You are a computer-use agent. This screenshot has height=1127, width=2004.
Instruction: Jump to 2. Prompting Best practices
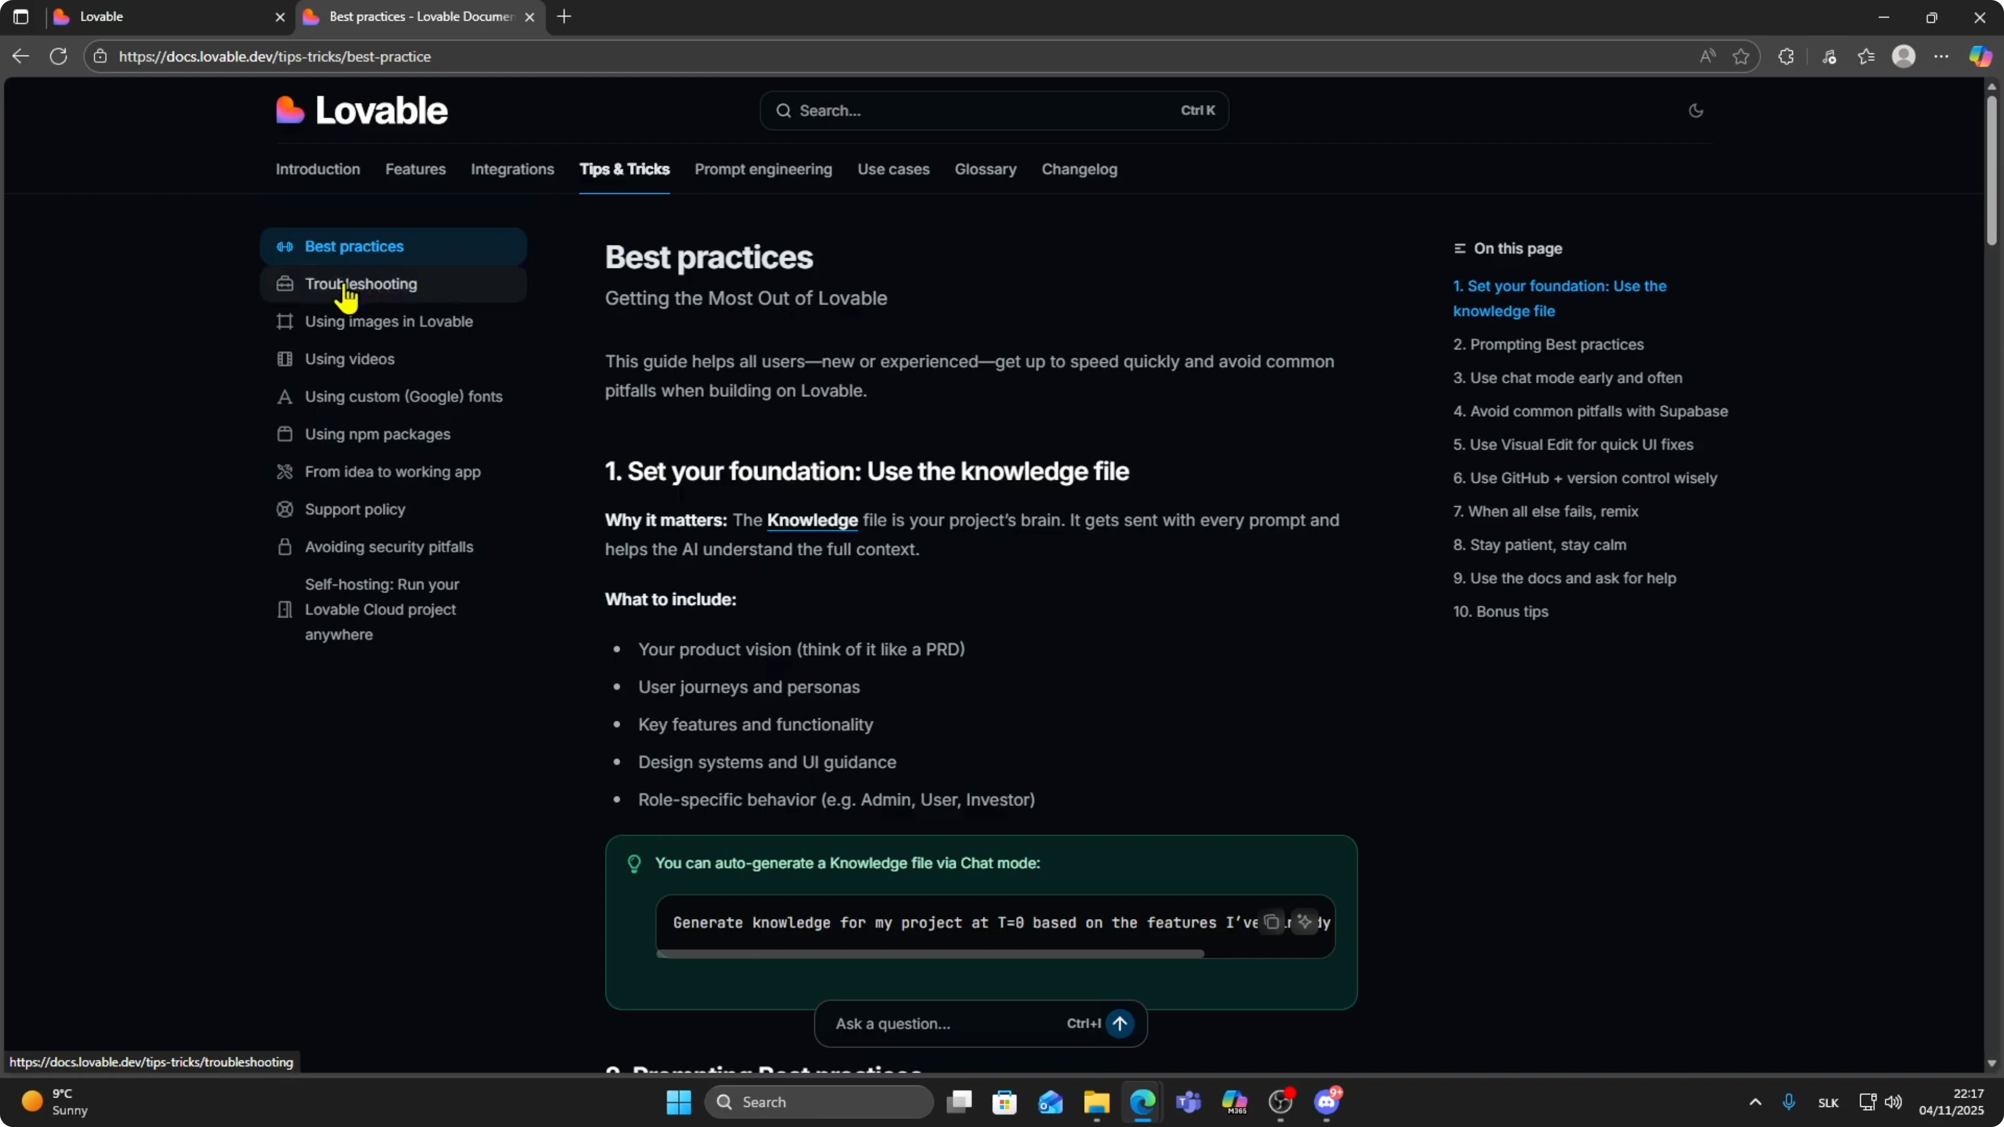pyautogui.click(x=1548, y=345)
